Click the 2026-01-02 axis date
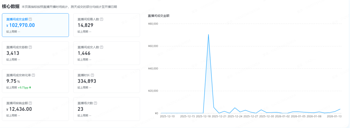350x128 pixels. point(283,116)
